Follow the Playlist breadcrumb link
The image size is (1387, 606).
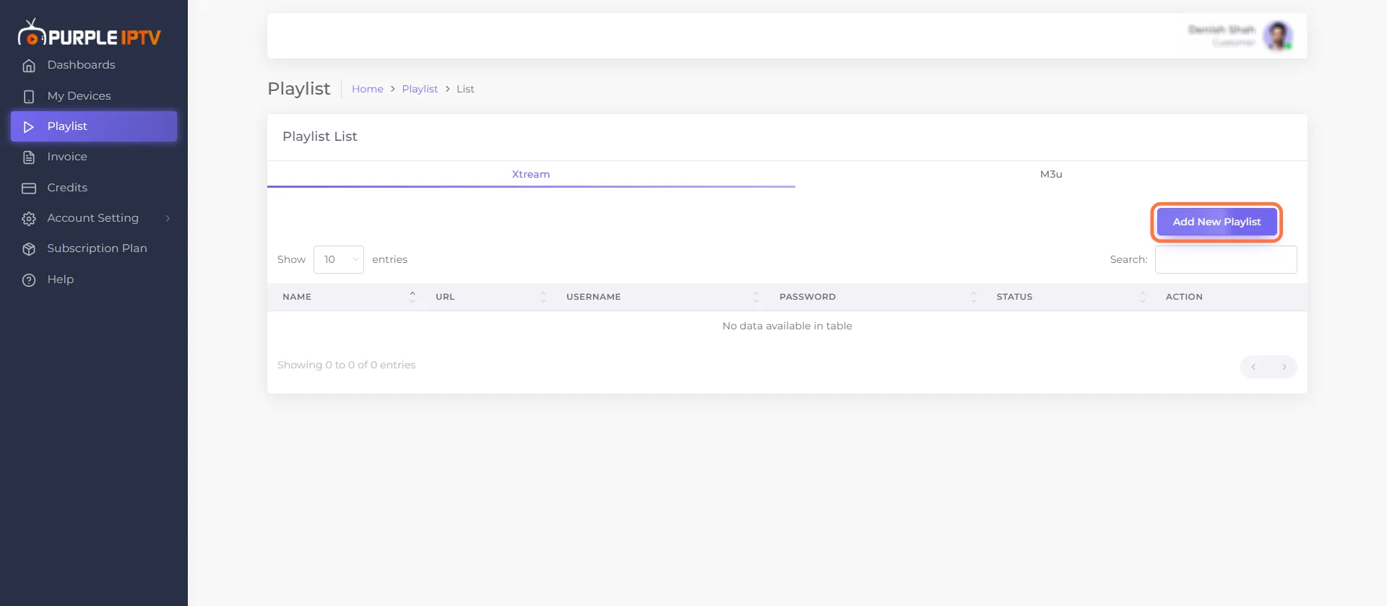[x=420, y=89]
